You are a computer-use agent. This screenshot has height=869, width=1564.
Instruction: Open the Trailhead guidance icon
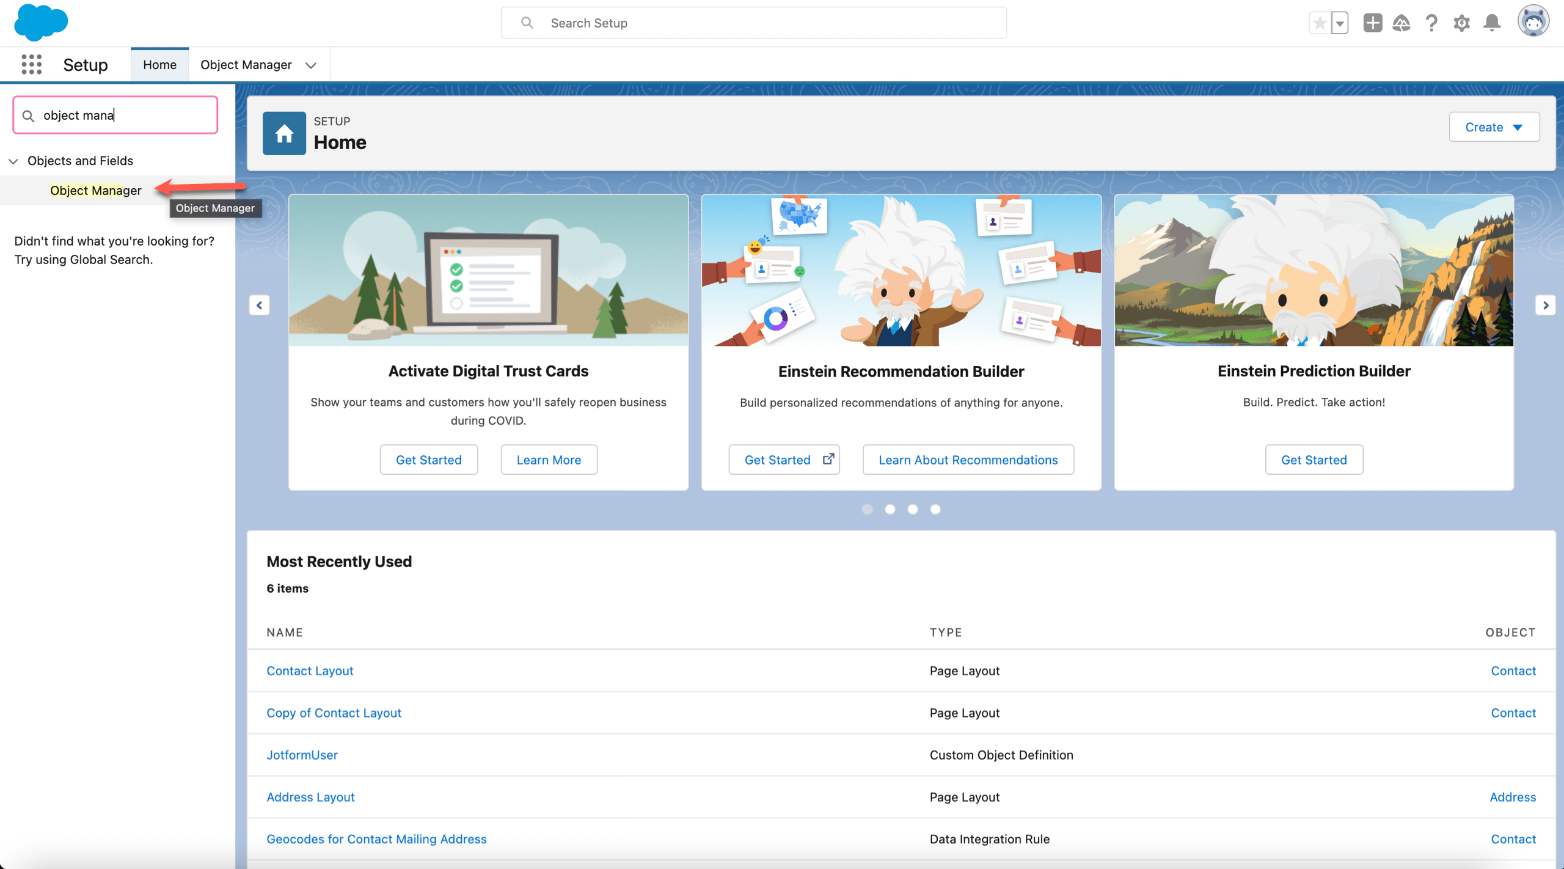coord(1401,23)
